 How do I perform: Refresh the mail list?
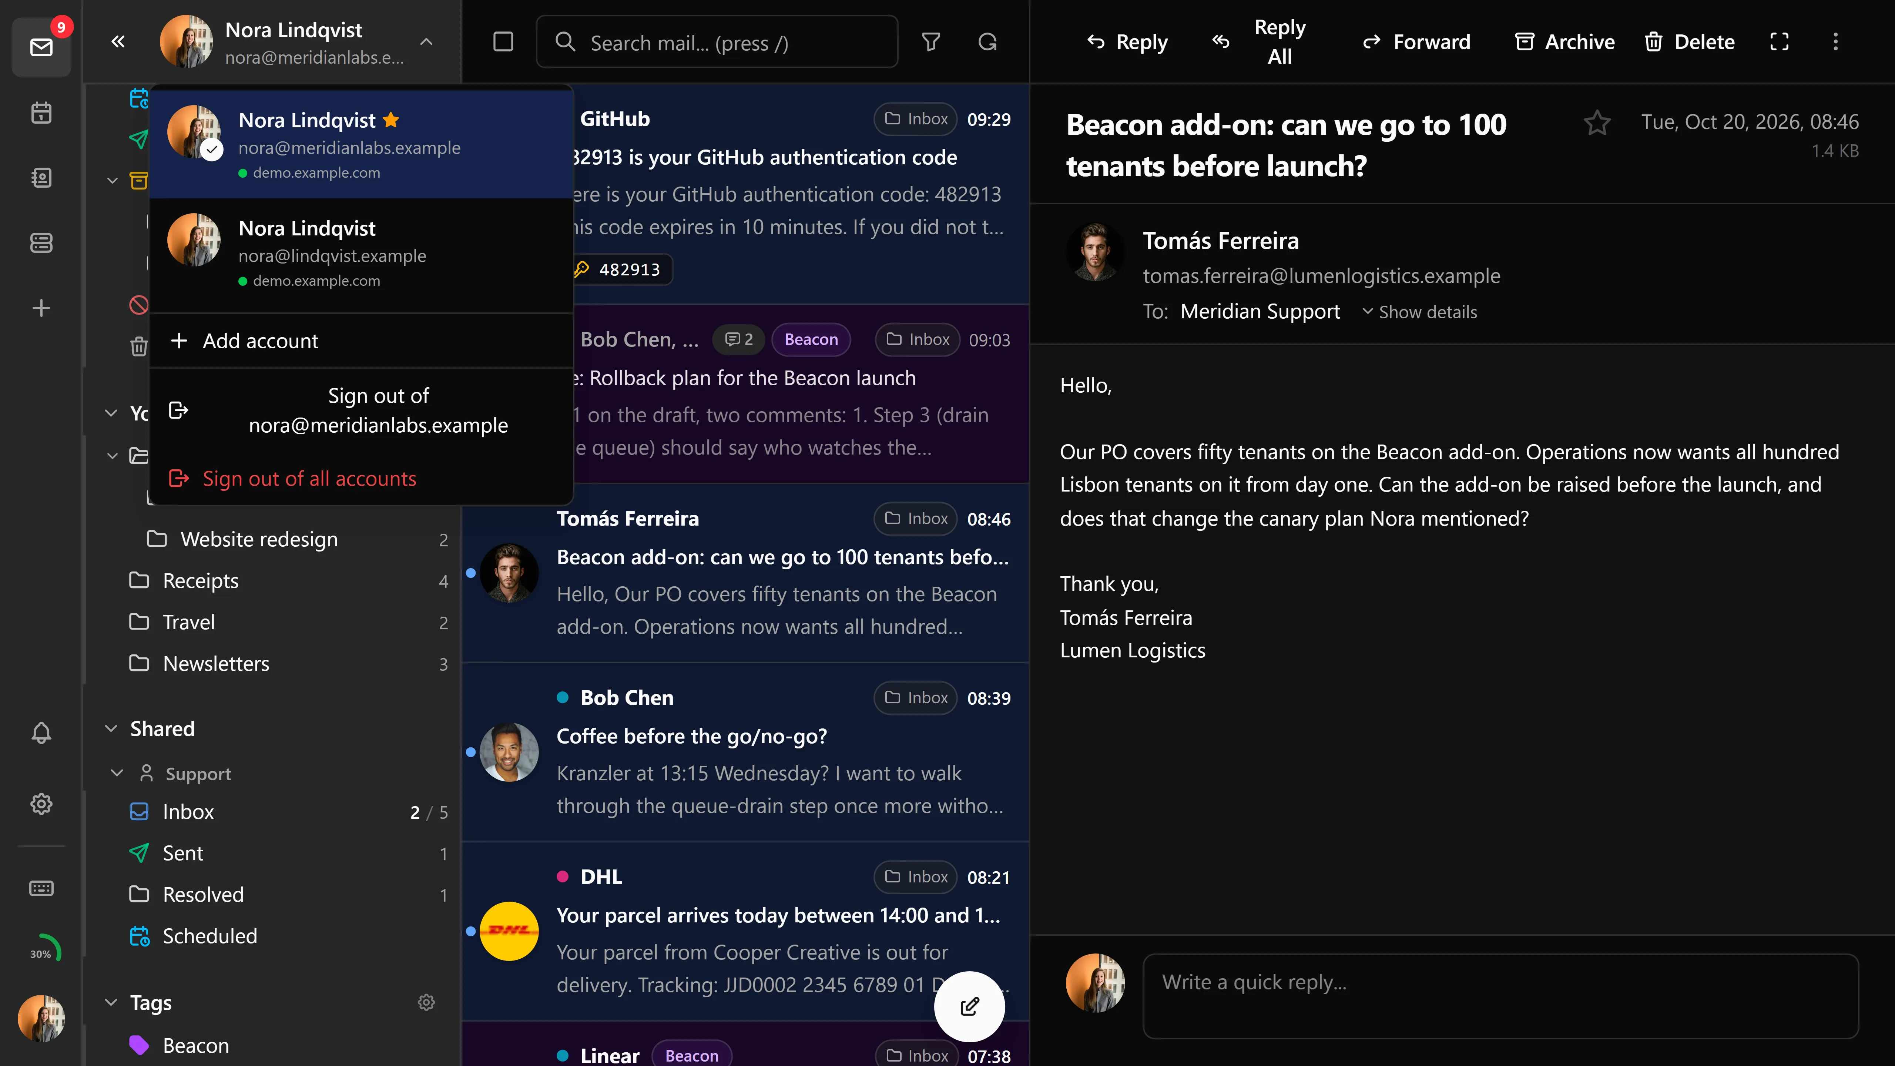tap(987, 42)
